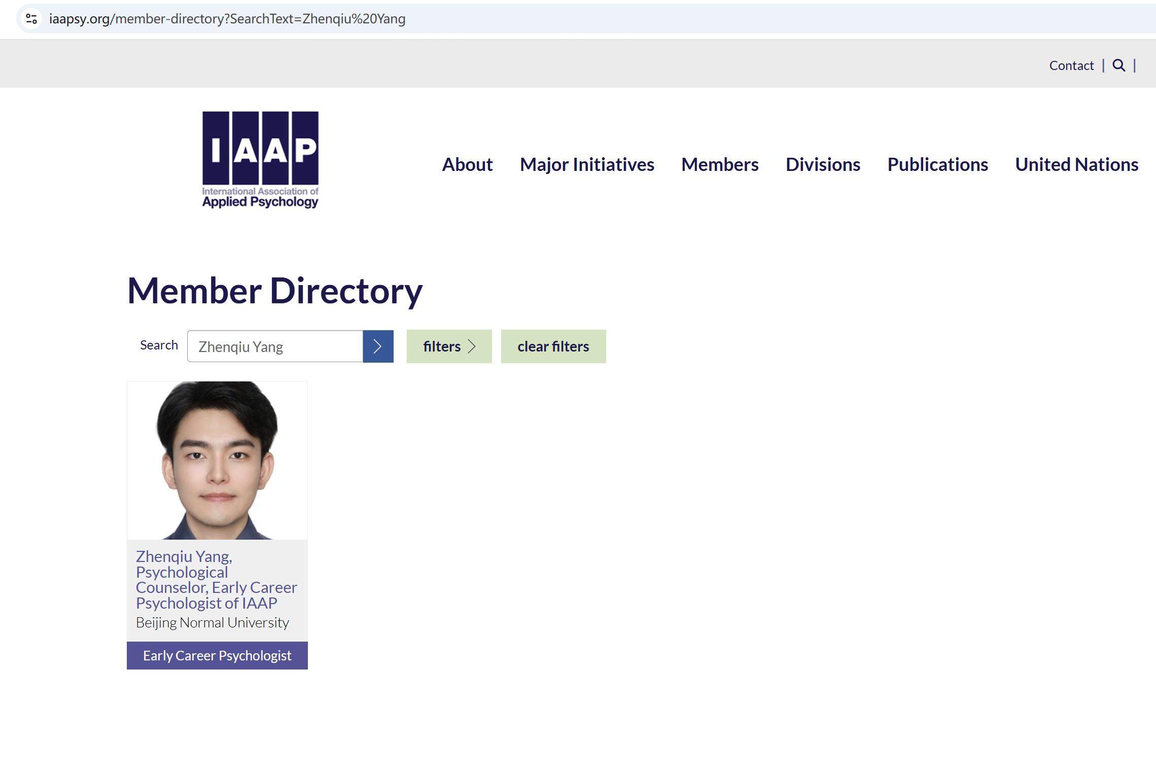Open the United Nations menu
This screenshot has width=1156, height=774.
click(1076, 164)
